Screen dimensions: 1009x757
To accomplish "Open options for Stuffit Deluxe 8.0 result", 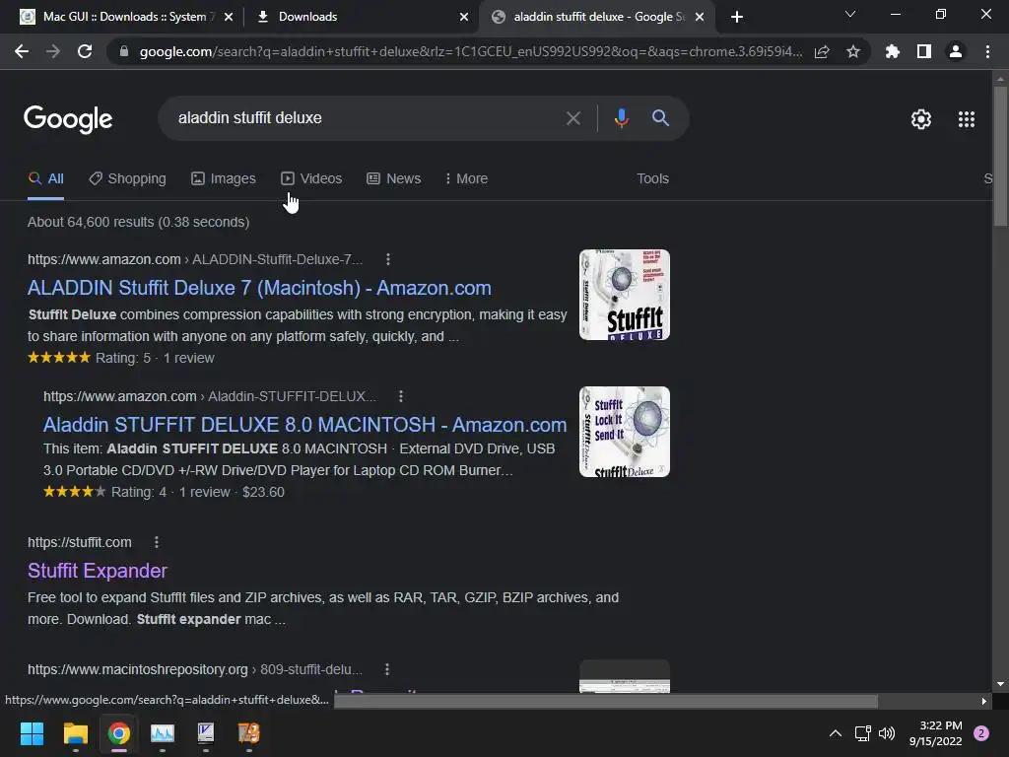I will point(400,396).
